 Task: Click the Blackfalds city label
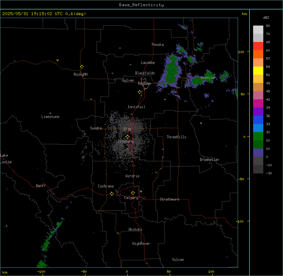point(145,73)
